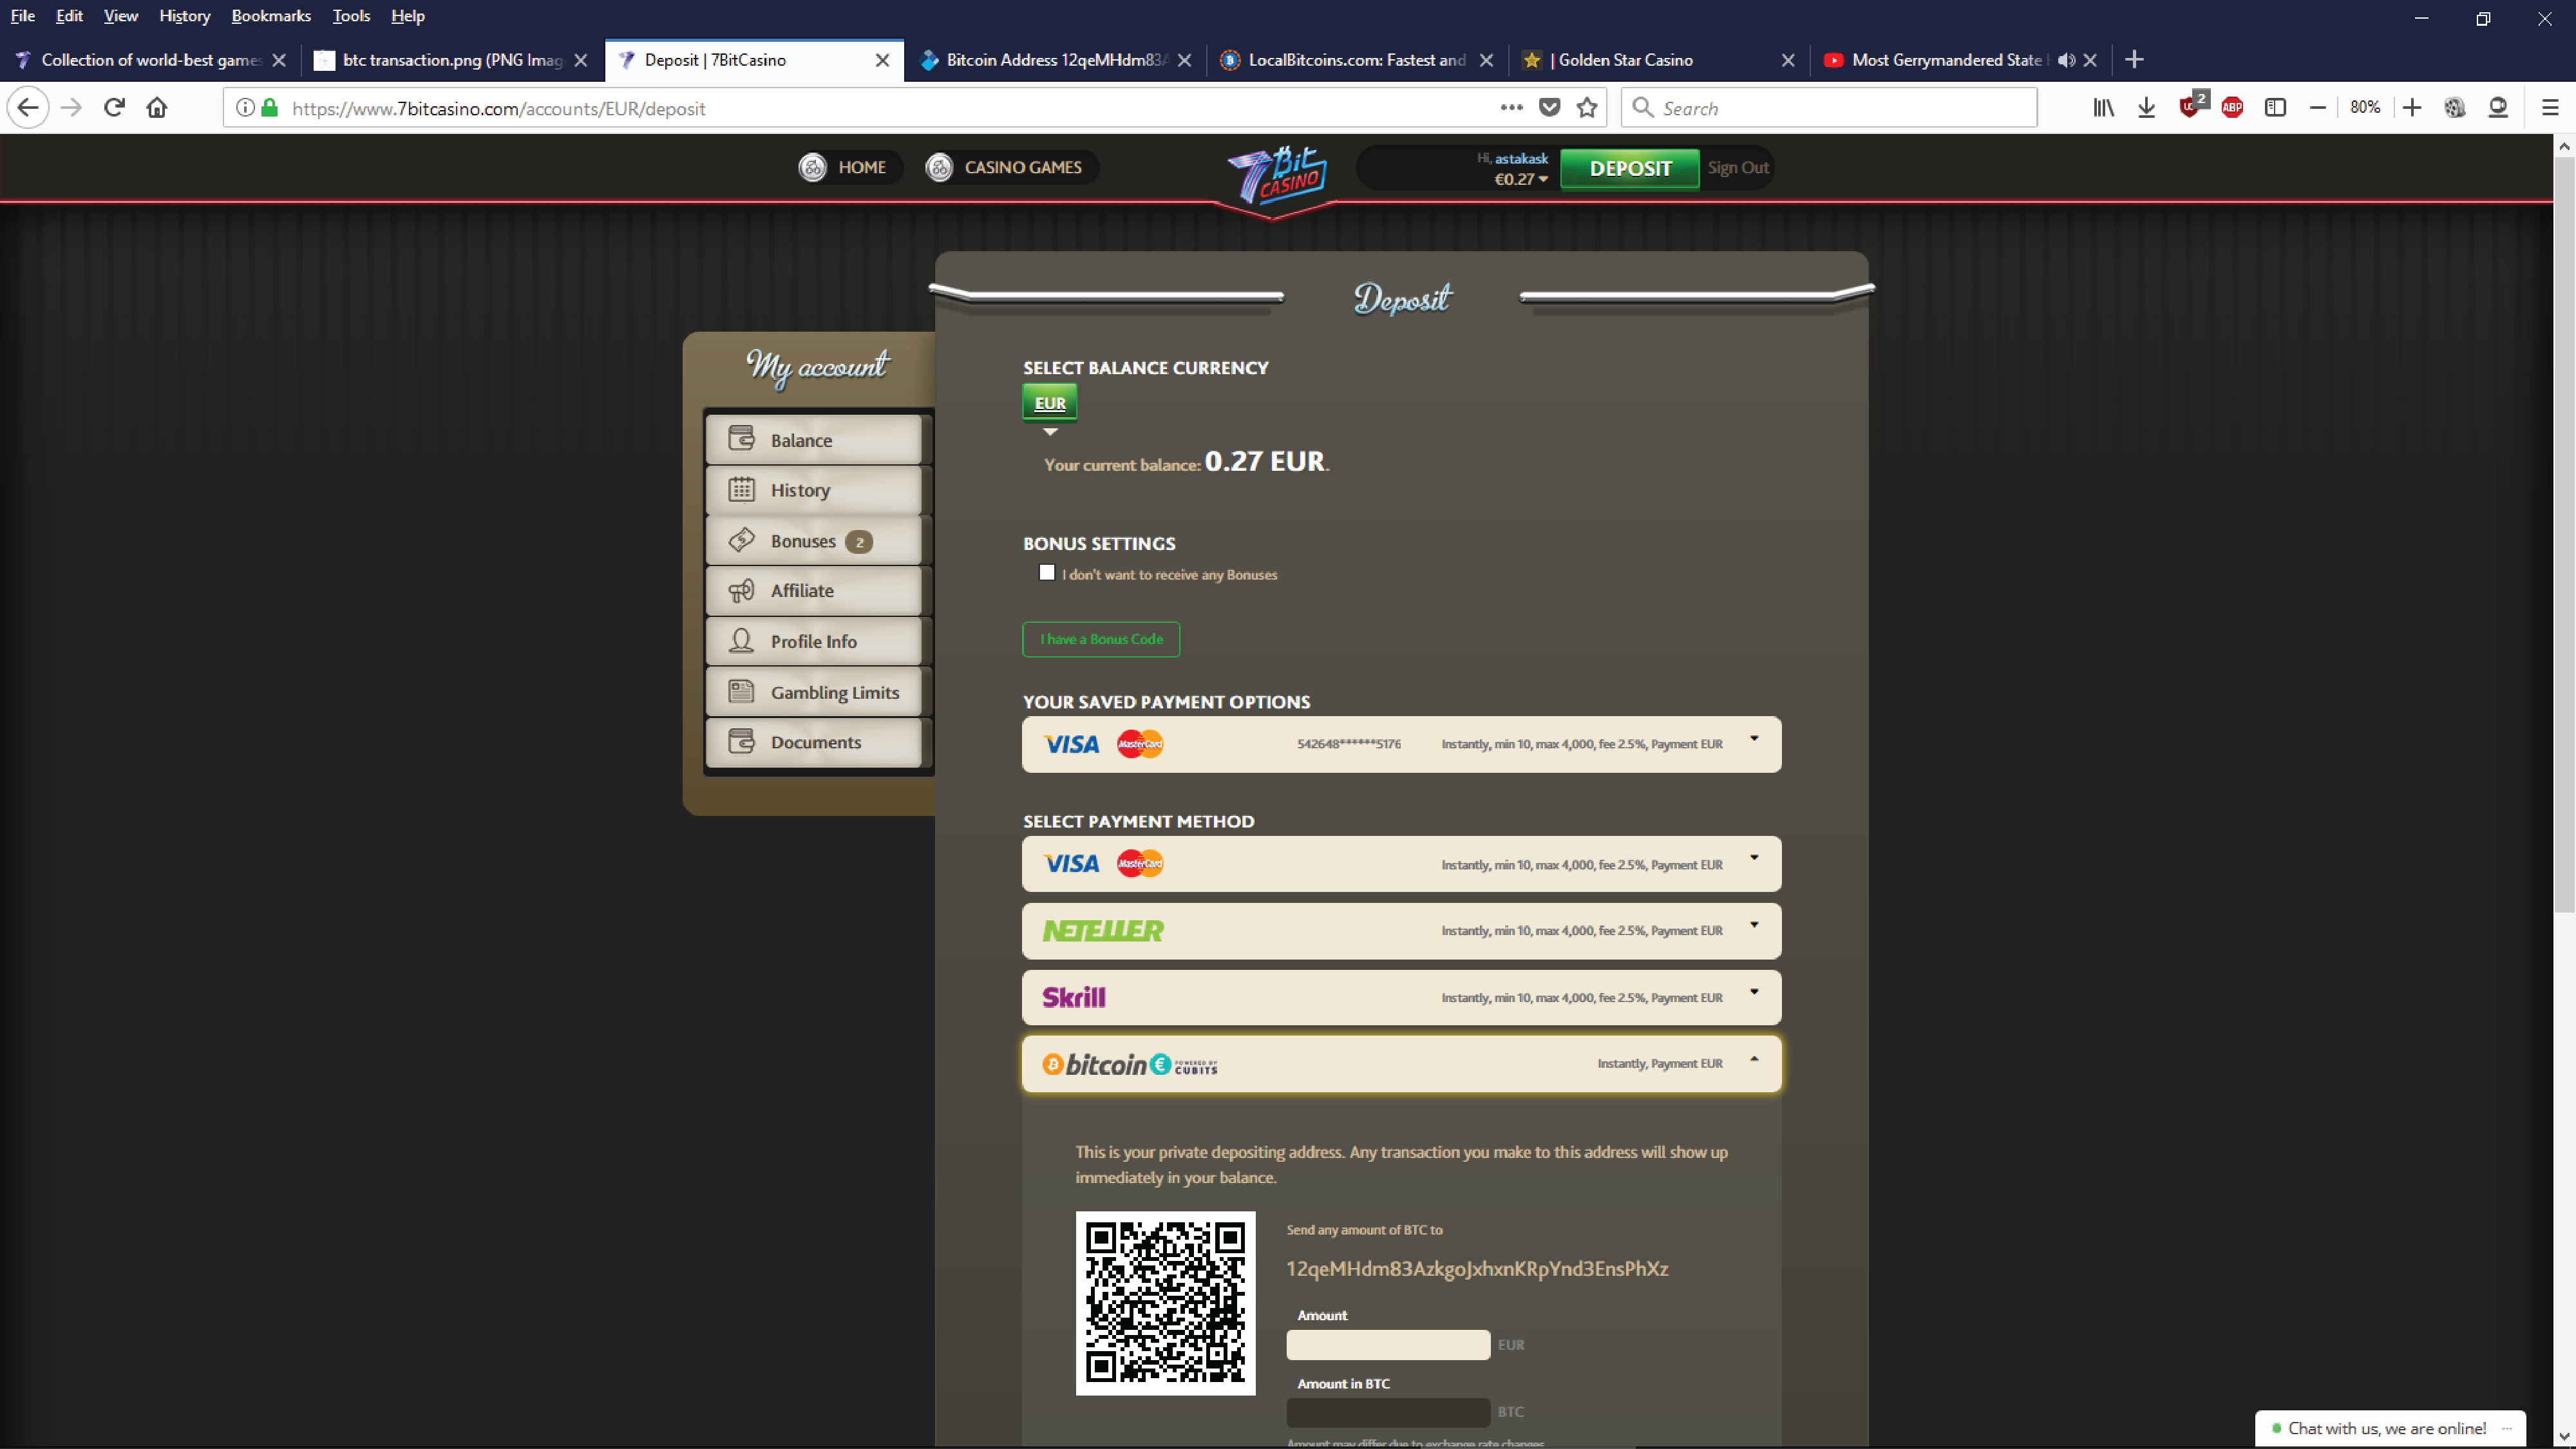Open the Library toolbar icon
The image size is (2576, 1449).
pyautogui.click(x=2103, y=108)
